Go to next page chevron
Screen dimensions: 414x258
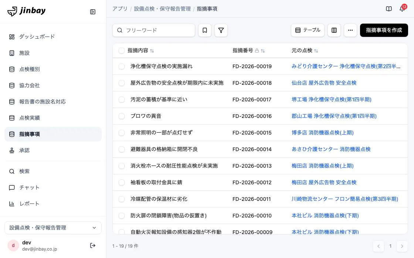click(402, 246)
